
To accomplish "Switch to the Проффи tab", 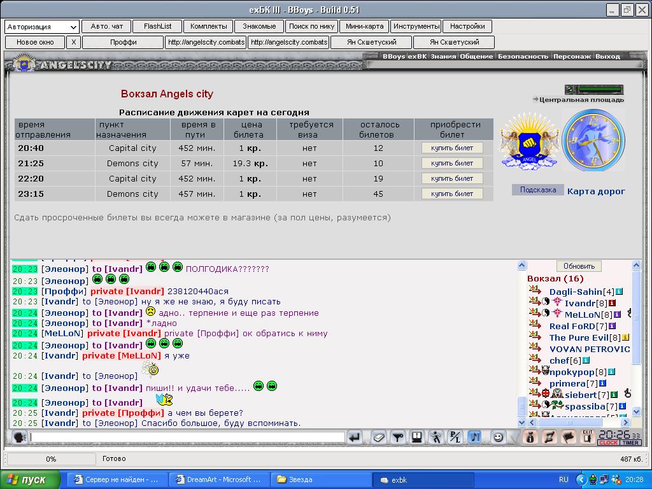I will point(123,42).
